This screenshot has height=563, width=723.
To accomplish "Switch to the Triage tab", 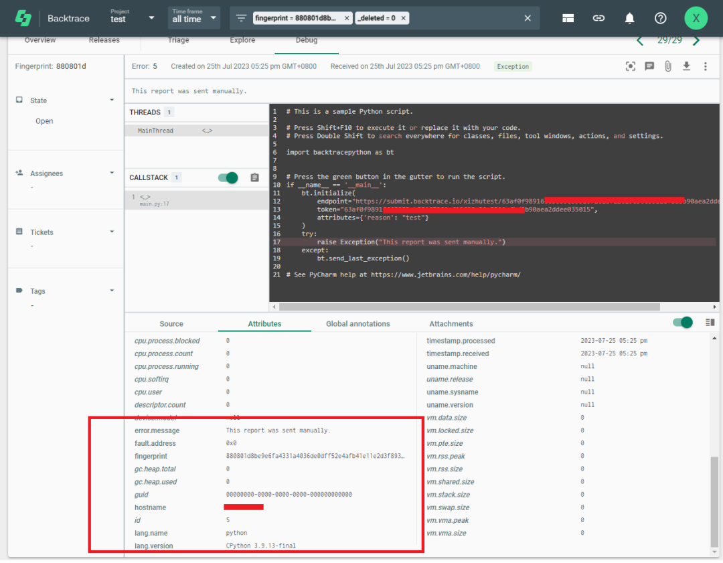I will (178, 40).
